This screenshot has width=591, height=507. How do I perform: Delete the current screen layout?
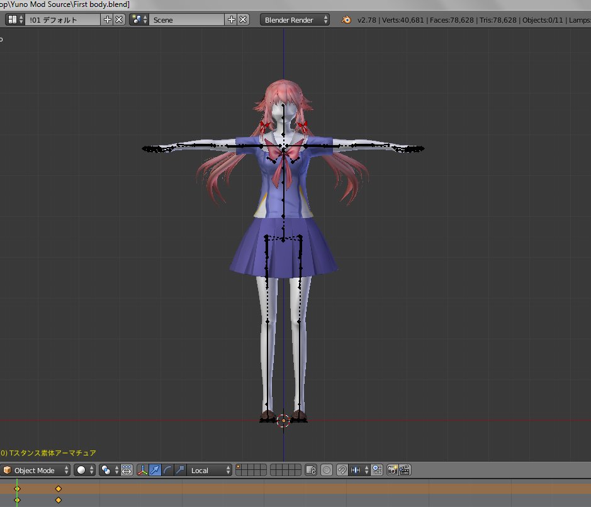coord(119,19)
